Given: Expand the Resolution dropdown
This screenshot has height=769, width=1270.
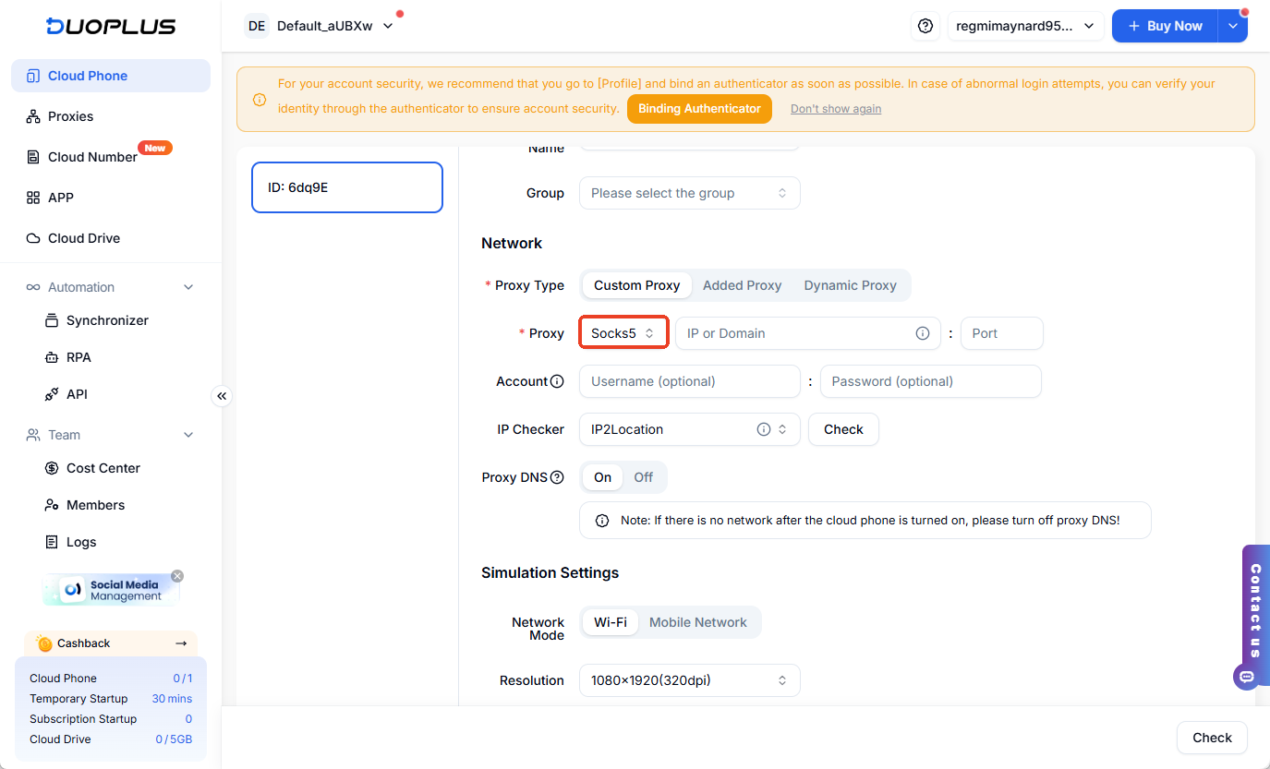Looking at the screenshot, I should (689, 680).
